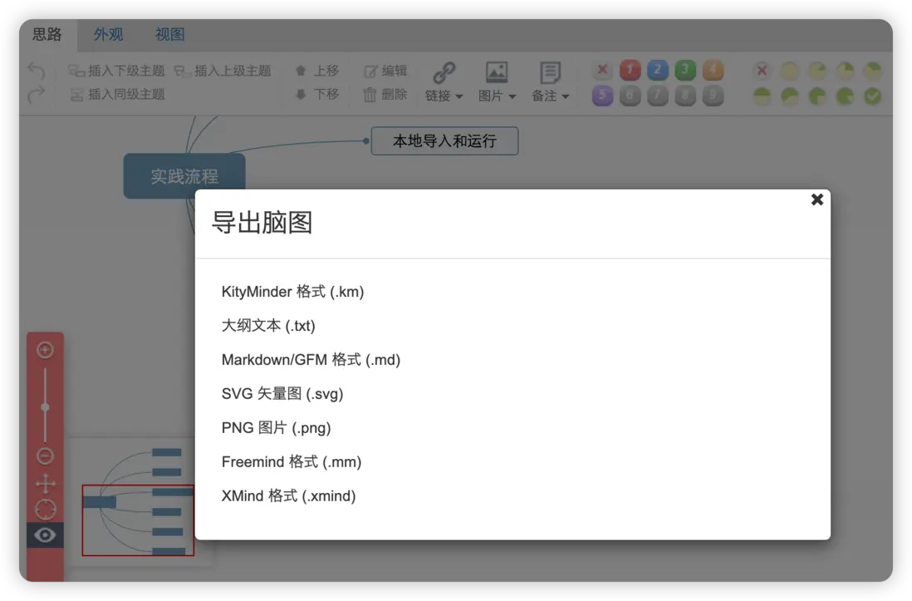
Task: Export as XMind 格式 (.xmind)
Action: pyautogui.click(x=288, y=496)
